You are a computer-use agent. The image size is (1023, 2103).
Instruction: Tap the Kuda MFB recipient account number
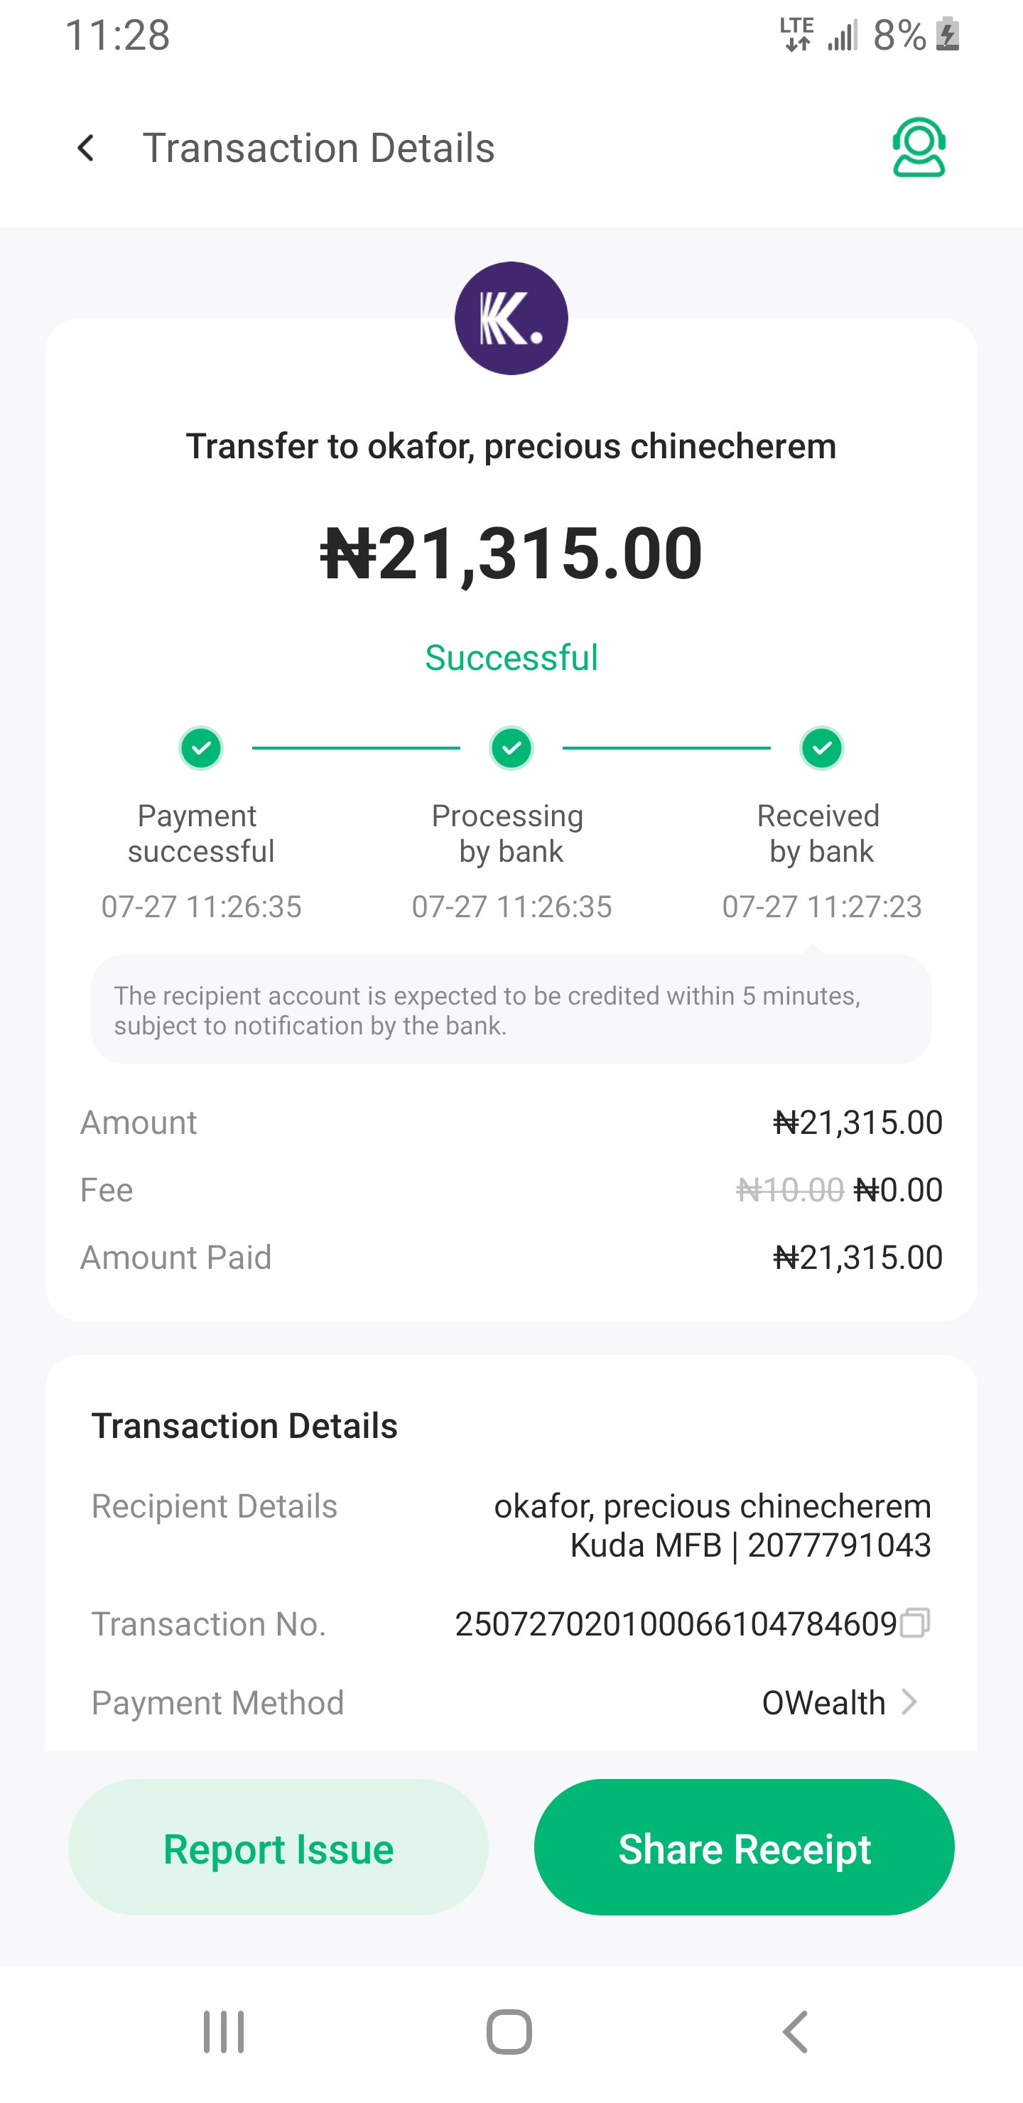[x=838, y=1545]
